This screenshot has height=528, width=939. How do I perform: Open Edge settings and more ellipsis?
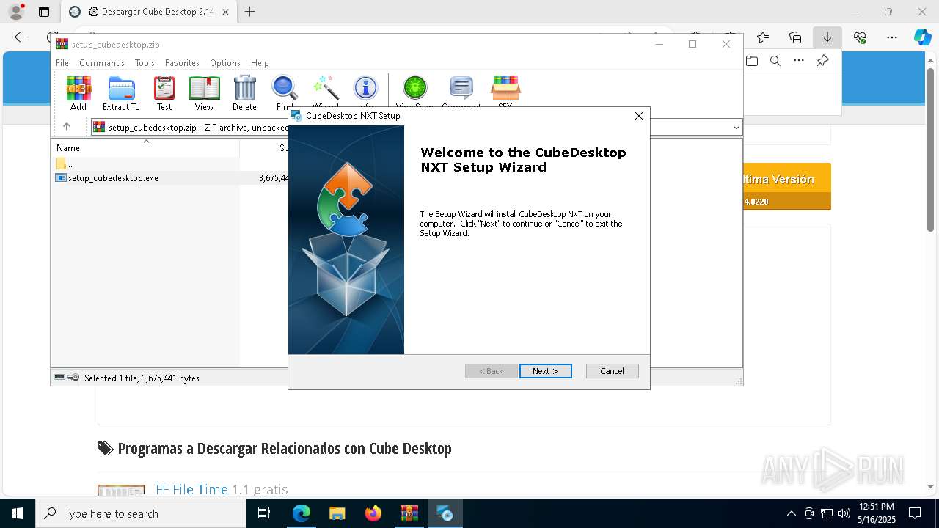click(892, 37)
